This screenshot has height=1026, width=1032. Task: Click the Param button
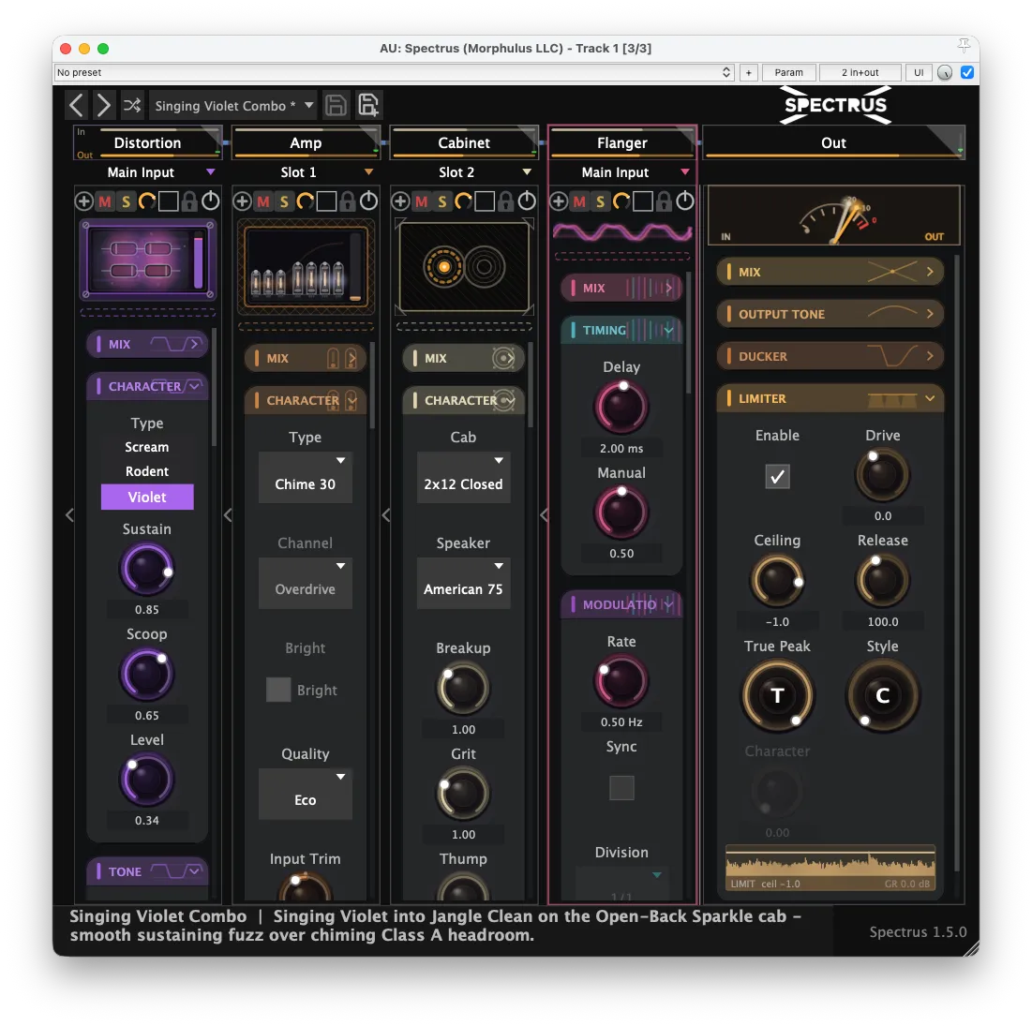click(788, 72)
